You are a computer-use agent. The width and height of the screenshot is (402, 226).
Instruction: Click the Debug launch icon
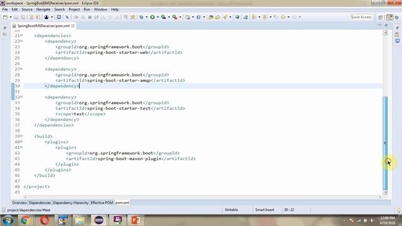(x=141, y=17)
